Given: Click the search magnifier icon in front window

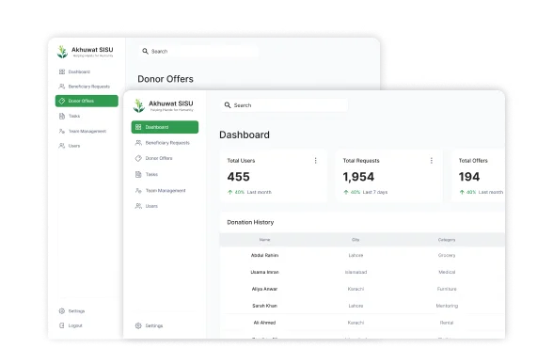Looking at the screenshot, I should click(x=228, y=105).
